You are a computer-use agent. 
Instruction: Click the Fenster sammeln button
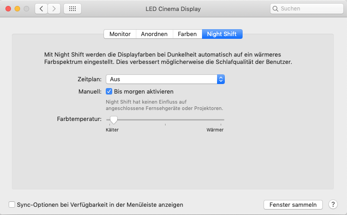[293, 205]
